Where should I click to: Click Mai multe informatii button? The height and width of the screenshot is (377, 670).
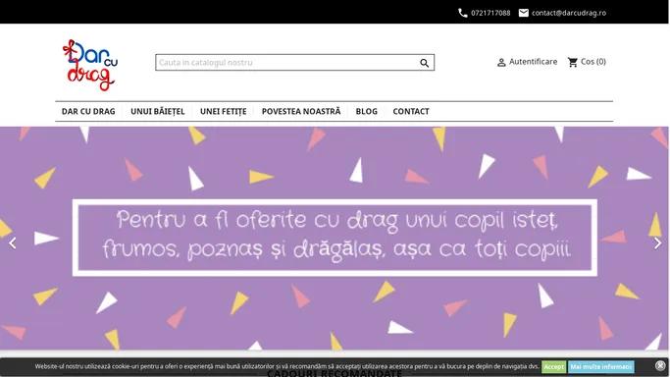(x=600, y=367)
